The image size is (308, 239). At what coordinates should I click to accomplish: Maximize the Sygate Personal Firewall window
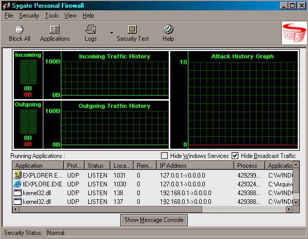pos(293,6)
